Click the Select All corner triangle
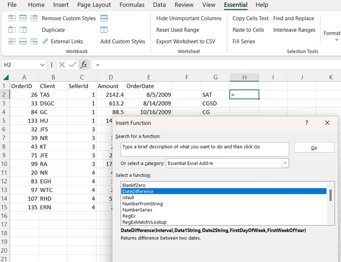The height and width of the screenshot is (262, 341). (x=5, y=77)
